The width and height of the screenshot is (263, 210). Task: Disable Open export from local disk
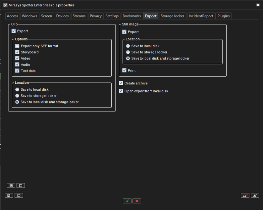coord(121,91)
